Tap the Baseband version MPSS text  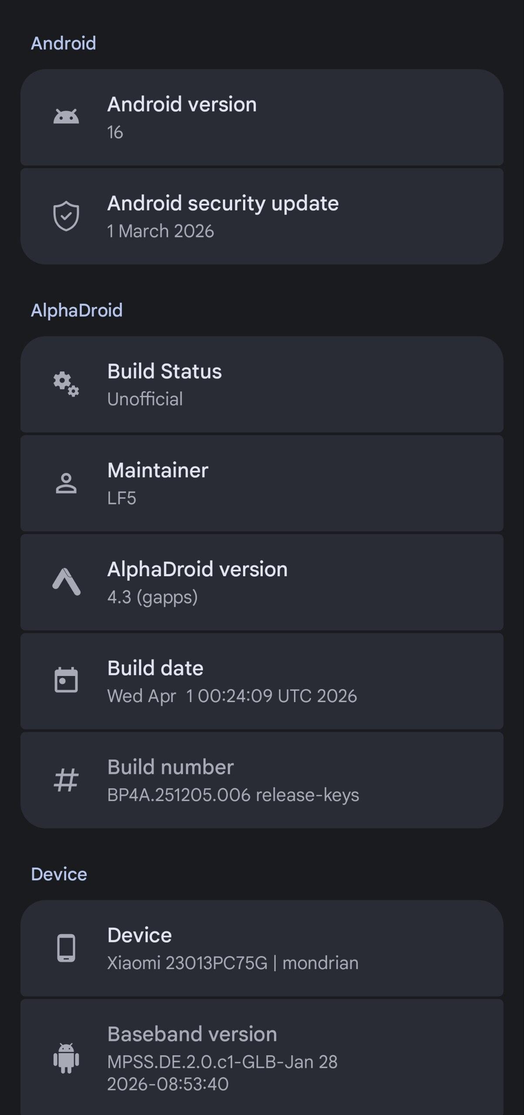pos(222,1062)
